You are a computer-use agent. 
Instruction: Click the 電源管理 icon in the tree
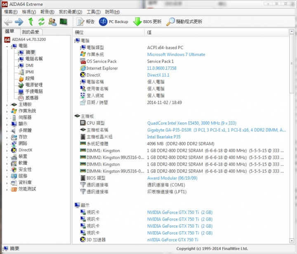coord(21,85)
